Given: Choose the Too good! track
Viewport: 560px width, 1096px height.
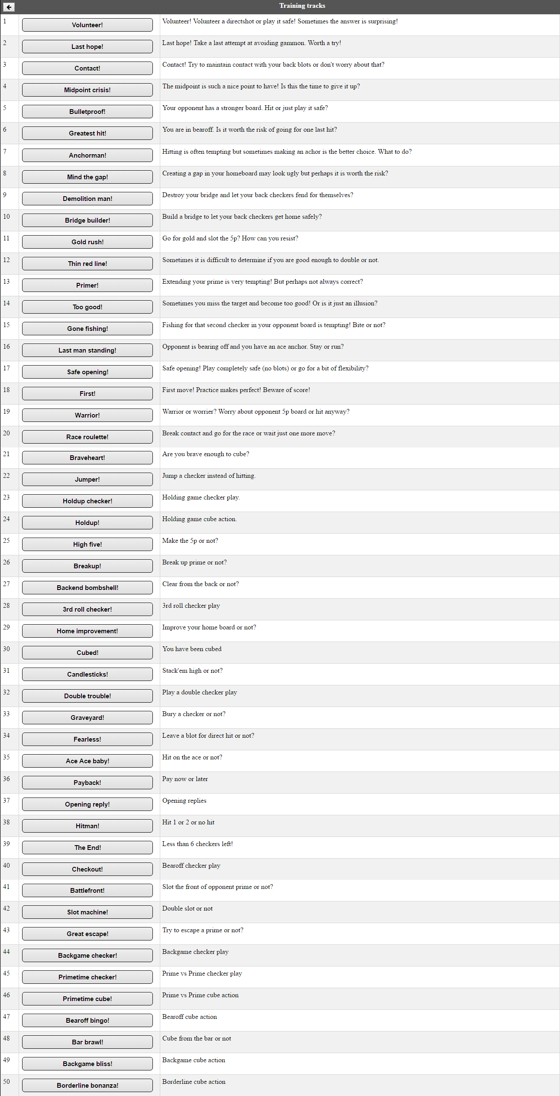Looking at the screenshot, I should pos(87,307).
